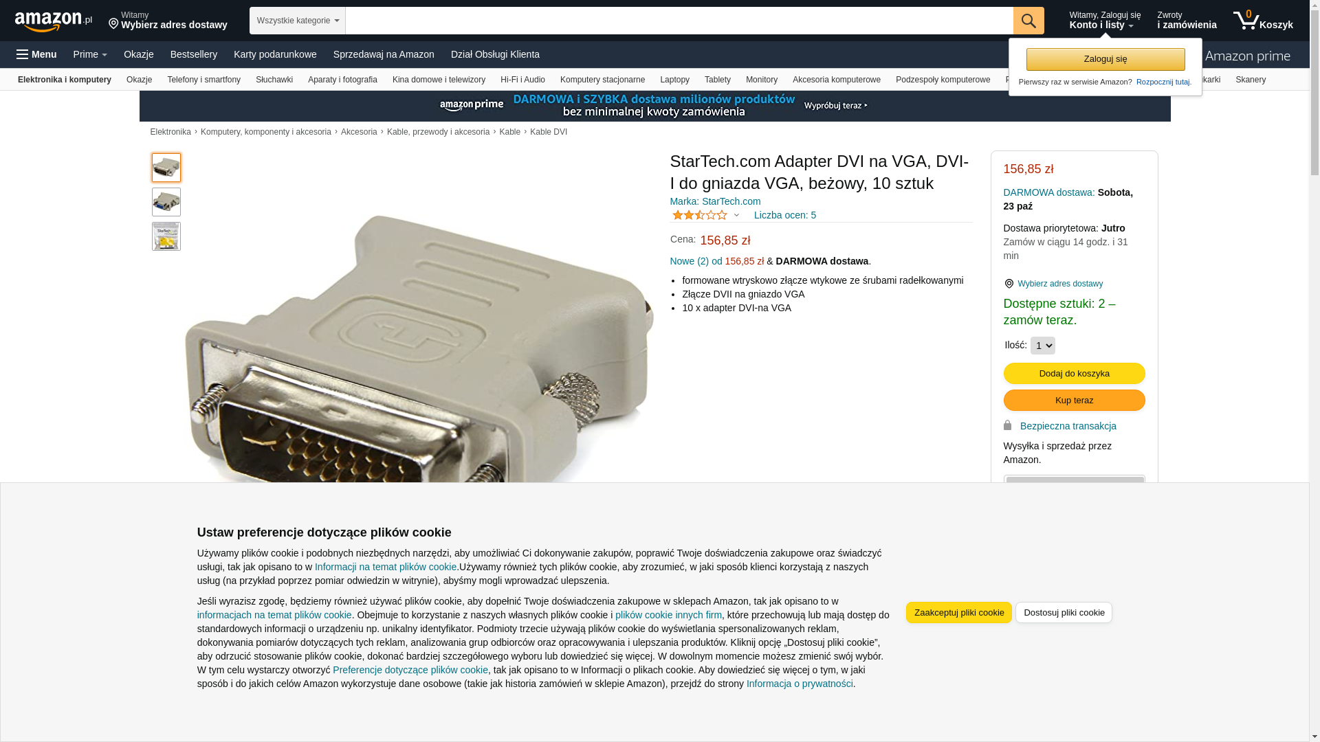The height and width of the screenshot is (742, 1320).
Task: Click the Amazon.pl logo
Action: coord(54,21)
